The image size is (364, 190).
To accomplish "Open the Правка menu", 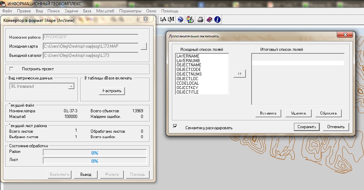I will (x=24, y=11).
